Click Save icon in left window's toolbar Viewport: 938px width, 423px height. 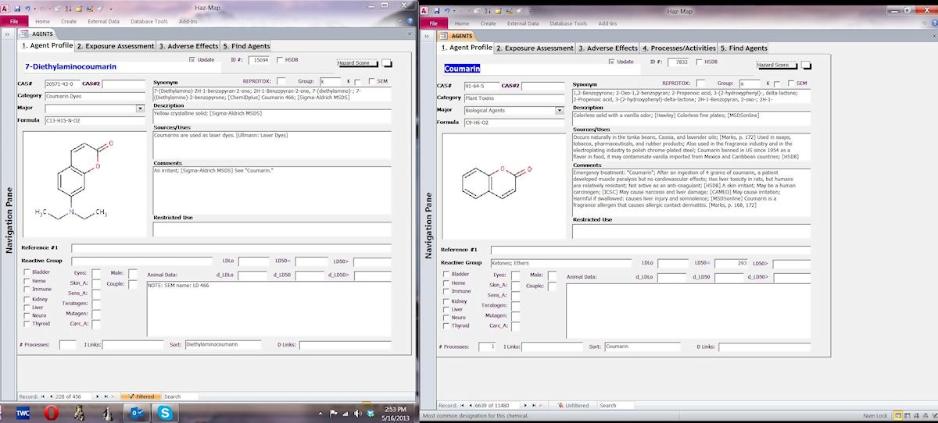[17, 9]
